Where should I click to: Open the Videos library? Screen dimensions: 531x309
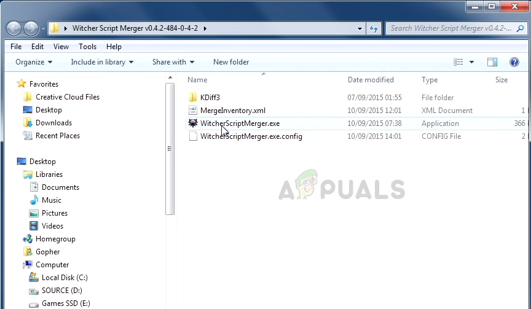pyautogui.click(x=52, y=225)
